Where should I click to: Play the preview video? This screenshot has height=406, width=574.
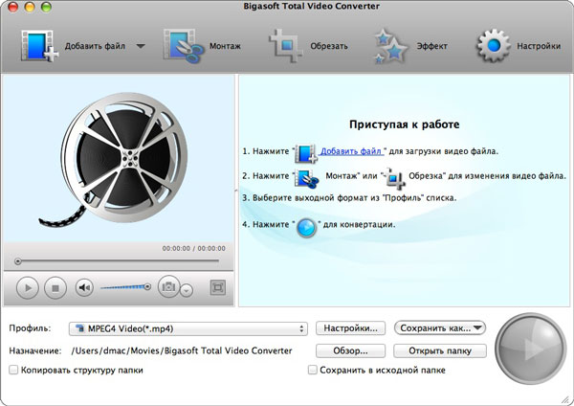(x=28, y=288)
